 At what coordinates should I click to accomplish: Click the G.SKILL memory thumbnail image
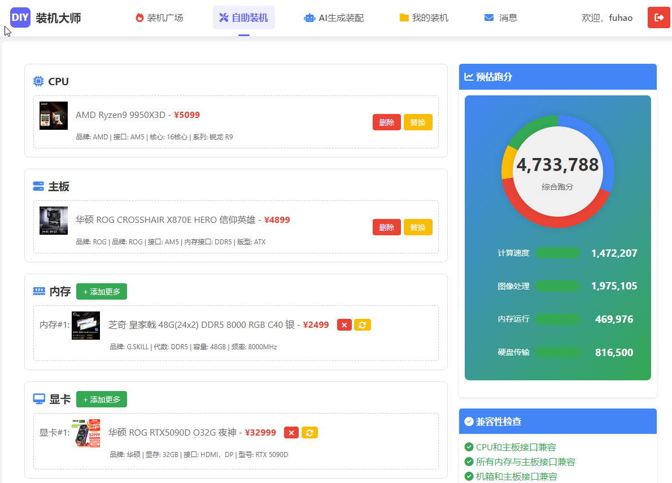[86, 326]
